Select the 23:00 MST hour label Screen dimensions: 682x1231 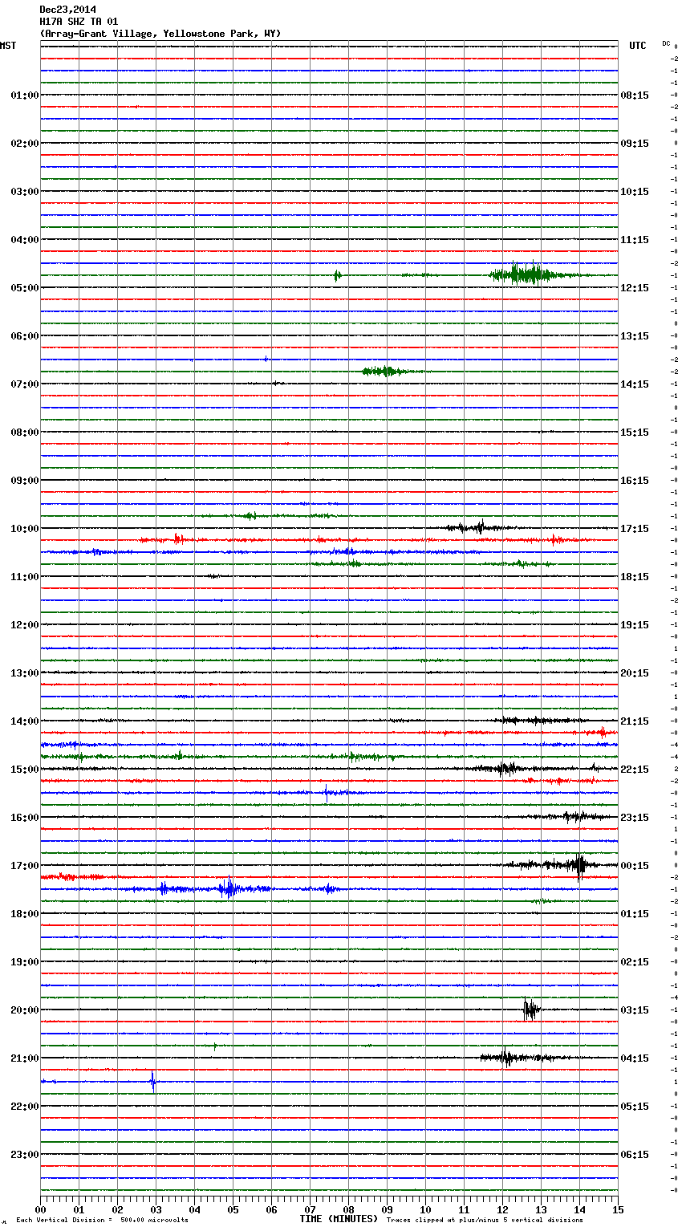pyautogui.click(x=24, y=1155)
